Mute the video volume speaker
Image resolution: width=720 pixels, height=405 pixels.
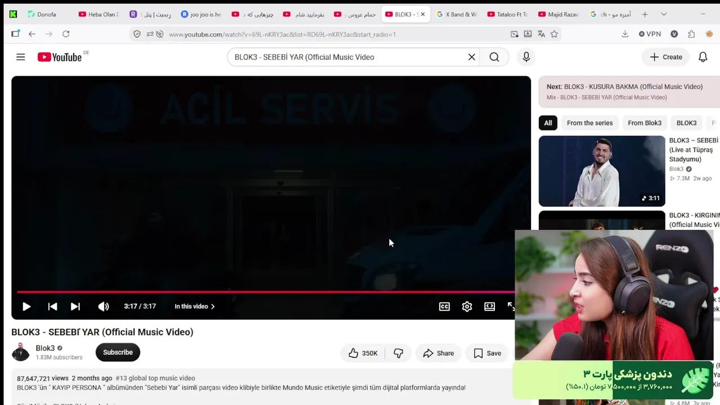click(x=103, y=307)
